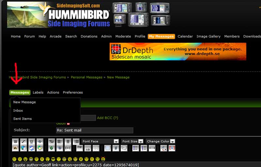Viewport: 261px width, 167px height.
Task: Apply italic formatting to the text
Action: pyautogui.click(x=23, y=142)
